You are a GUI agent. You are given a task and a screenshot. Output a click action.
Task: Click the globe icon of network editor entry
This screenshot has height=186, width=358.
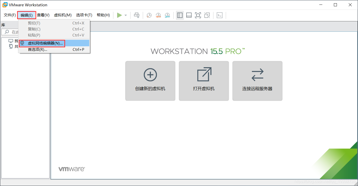[22, 43]
